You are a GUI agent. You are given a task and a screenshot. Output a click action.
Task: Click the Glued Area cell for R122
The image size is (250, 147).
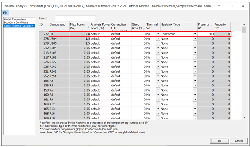point(139,62)
